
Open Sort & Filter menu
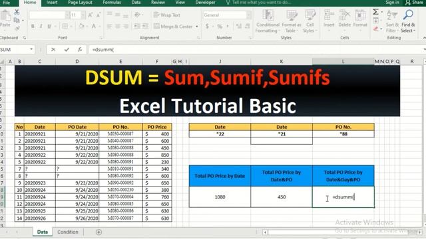click(392, 21)
